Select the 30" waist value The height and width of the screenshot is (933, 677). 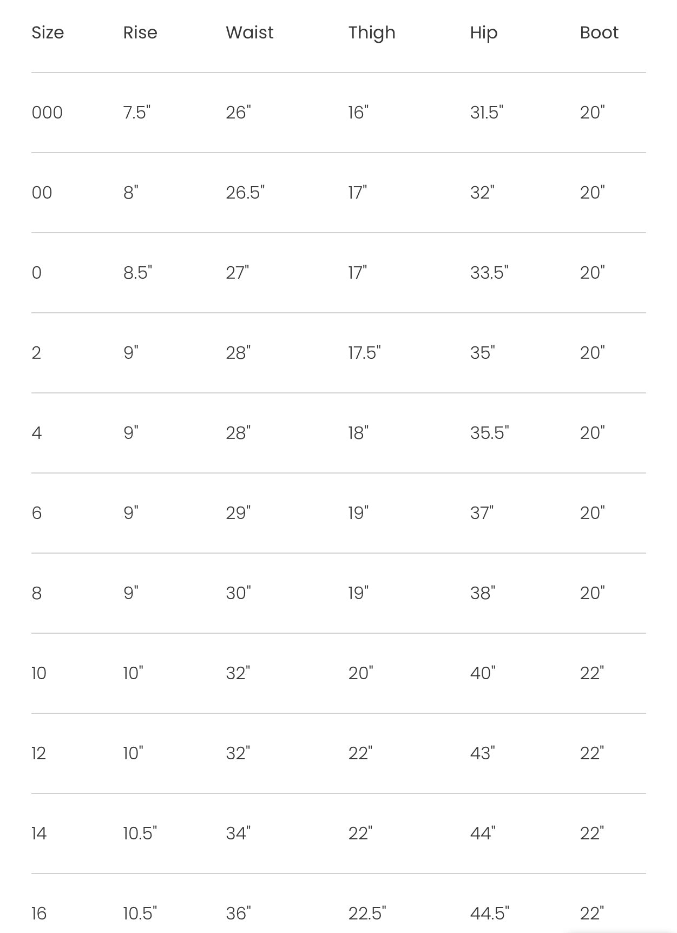238,593
